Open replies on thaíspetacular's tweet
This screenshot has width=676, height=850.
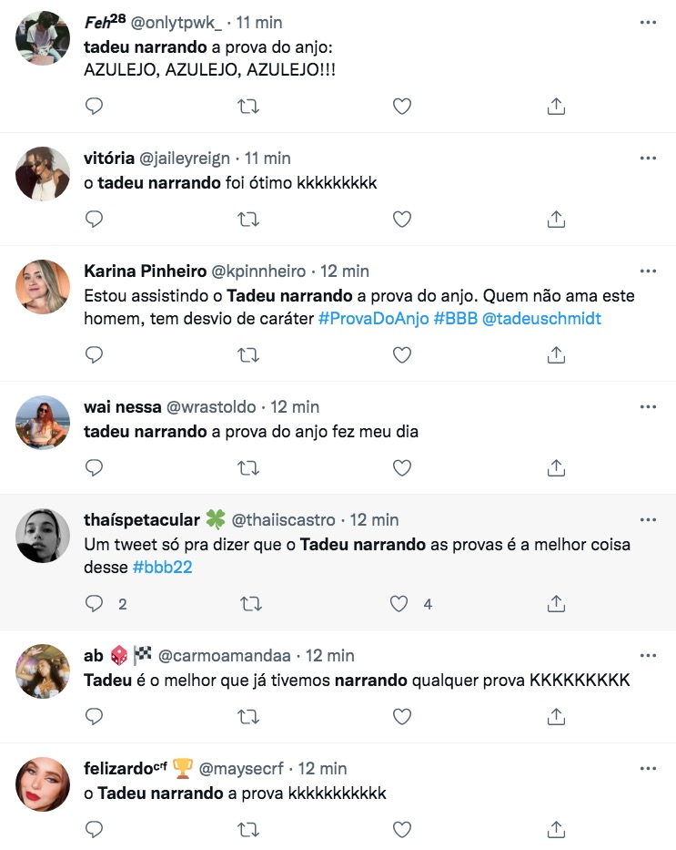[94, 603]
